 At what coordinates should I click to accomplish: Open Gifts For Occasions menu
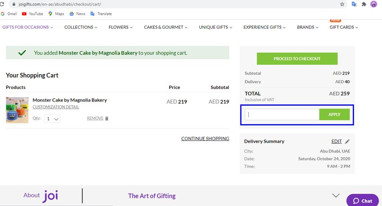(27, 27)
